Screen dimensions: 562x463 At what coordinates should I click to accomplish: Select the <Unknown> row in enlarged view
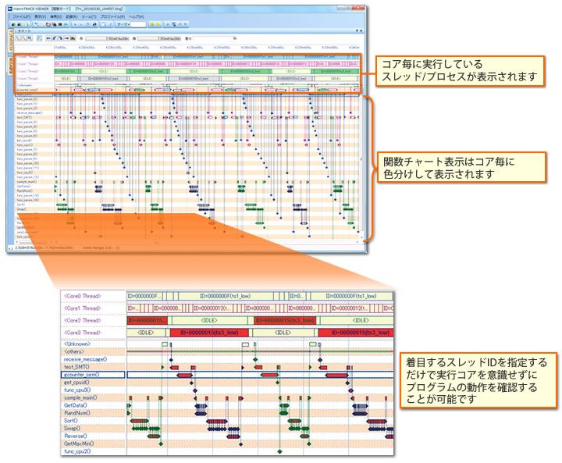(77, 344)
